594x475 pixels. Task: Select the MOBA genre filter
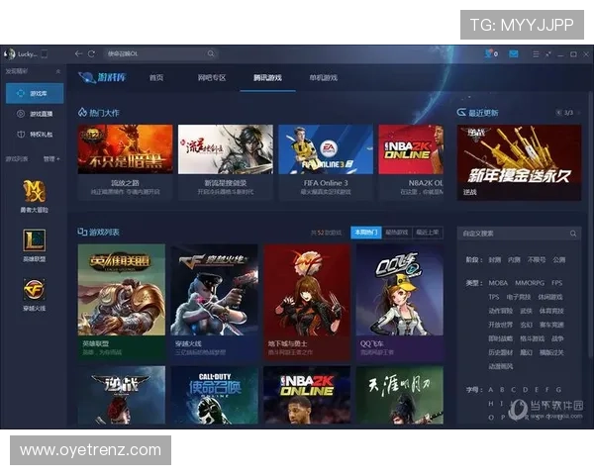coord(497,283)
